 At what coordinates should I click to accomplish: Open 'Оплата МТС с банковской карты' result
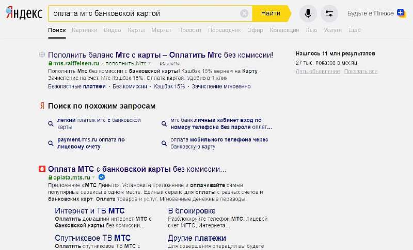(x=137, y=169)
